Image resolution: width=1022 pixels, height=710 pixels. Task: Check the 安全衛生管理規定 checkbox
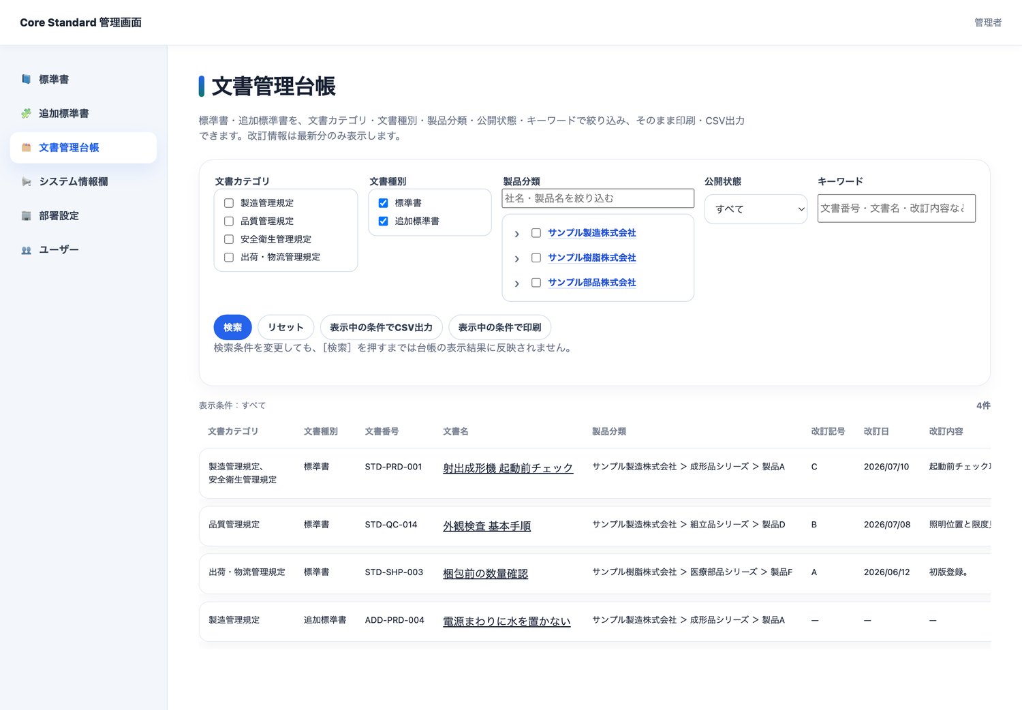(229, 239)
